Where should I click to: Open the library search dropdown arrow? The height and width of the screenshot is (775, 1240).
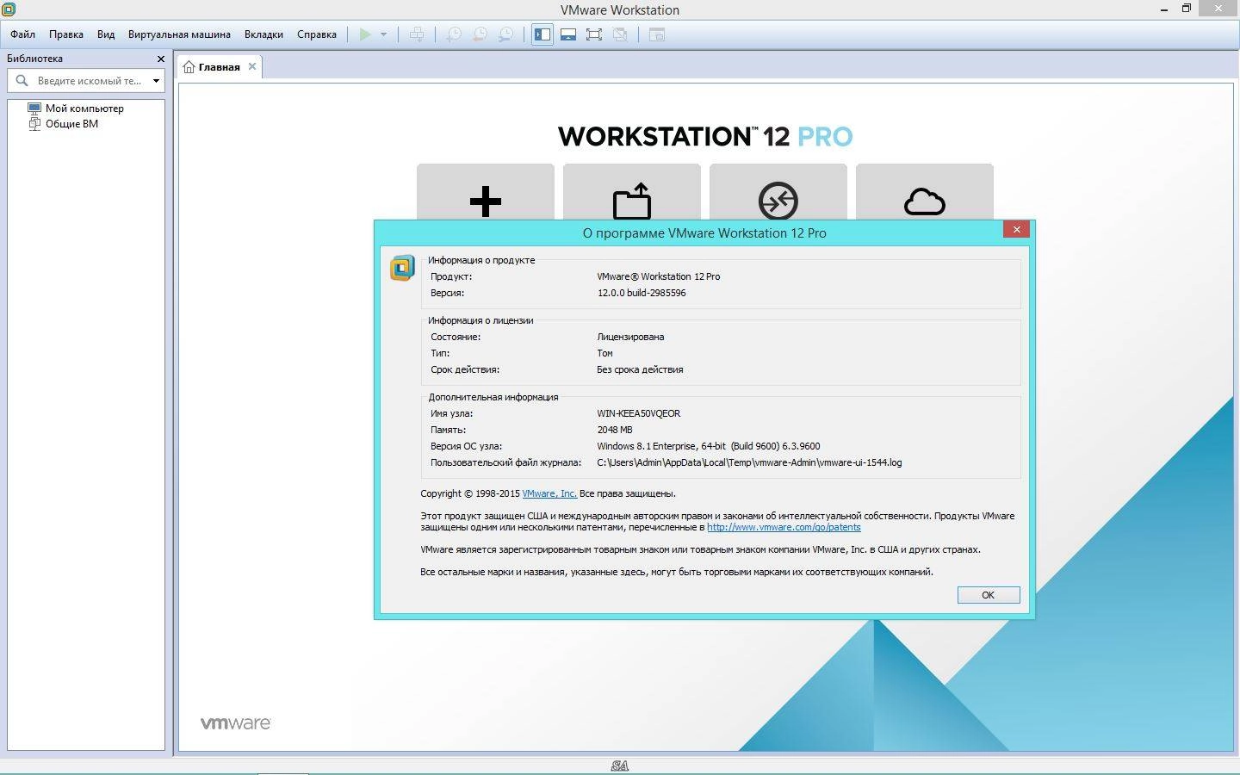(156, 81)
